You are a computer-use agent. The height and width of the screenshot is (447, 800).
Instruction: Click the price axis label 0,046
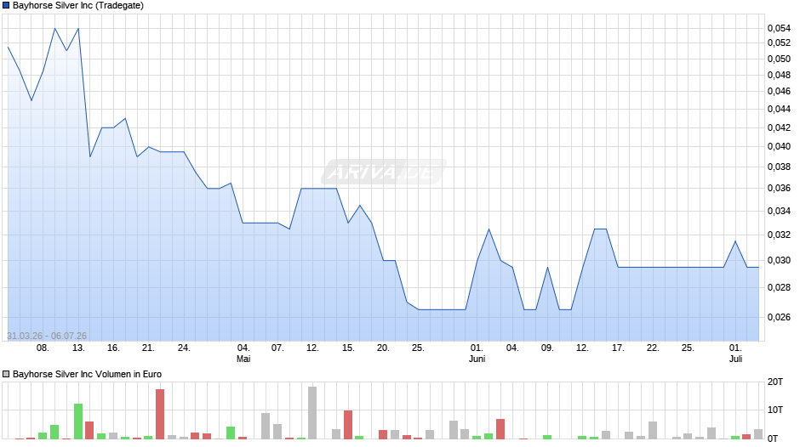(x=779, y=92)
